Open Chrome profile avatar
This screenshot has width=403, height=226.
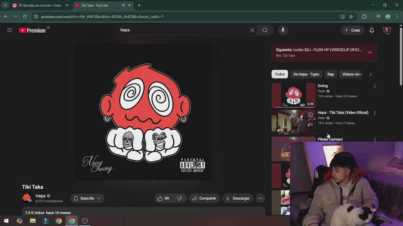point(388,17)
